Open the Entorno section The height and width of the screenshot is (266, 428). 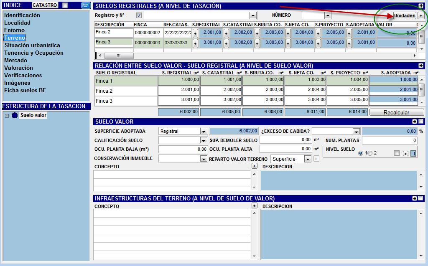click(x=14, y=30)
